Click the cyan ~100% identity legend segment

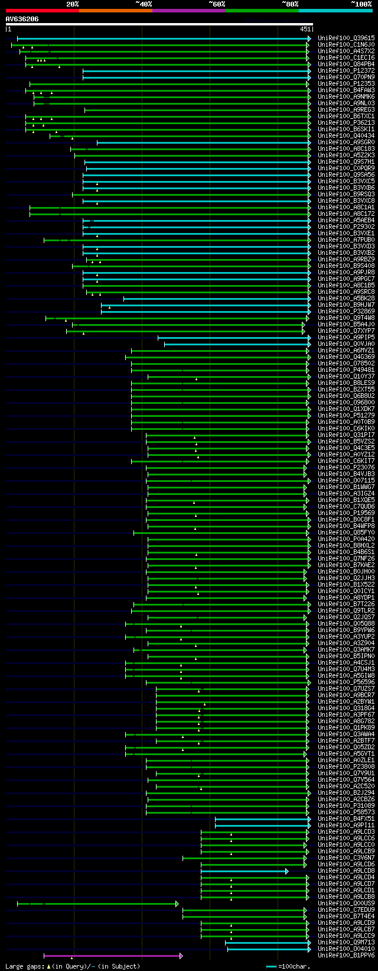(x=335, y=10)
